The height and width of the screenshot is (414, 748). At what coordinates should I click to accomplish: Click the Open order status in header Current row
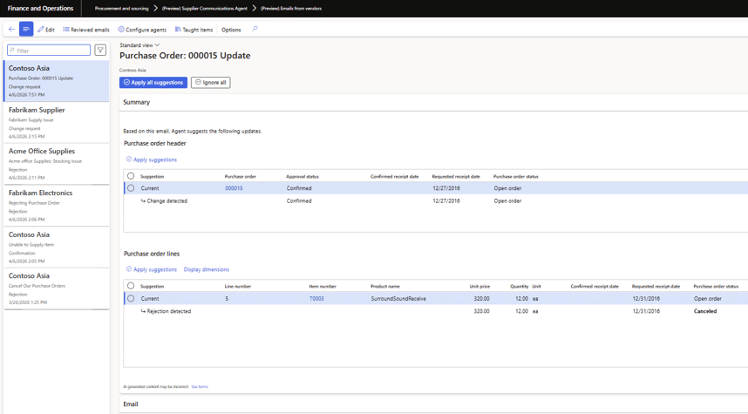point(507,188)
